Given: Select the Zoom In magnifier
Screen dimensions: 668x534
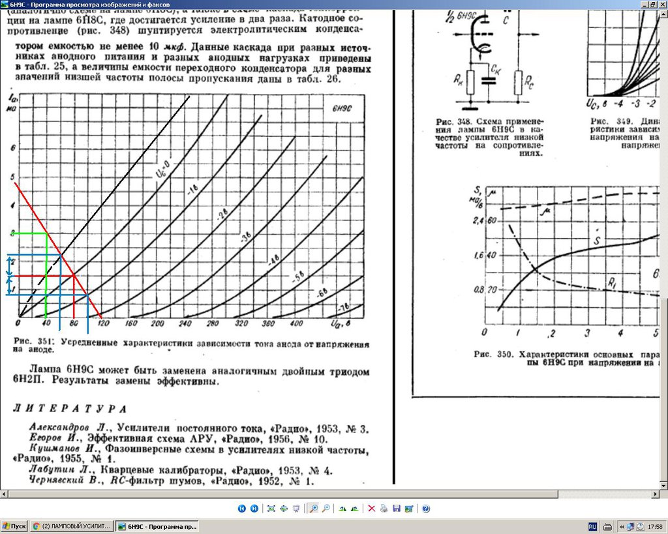Looking at the screenshot, I should point(314,509).
